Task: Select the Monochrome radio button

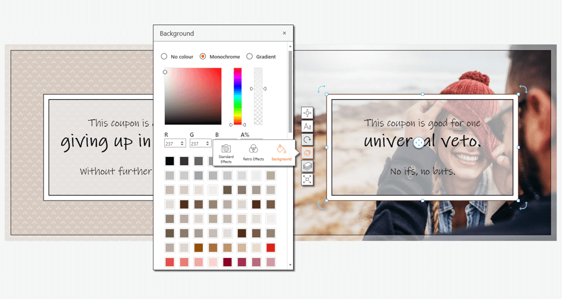Action: [203, 56]
